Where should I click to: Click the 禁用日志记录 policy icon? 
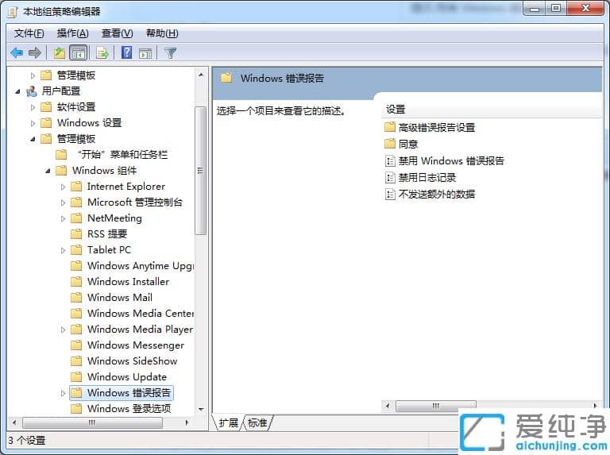click(390, 177)
